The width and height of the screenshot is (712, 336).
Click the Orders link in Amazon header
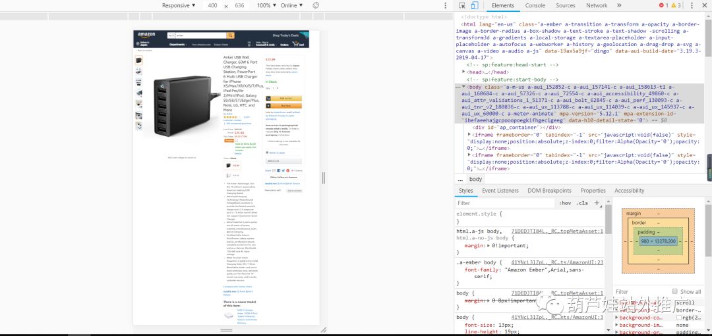pos(284,45)
